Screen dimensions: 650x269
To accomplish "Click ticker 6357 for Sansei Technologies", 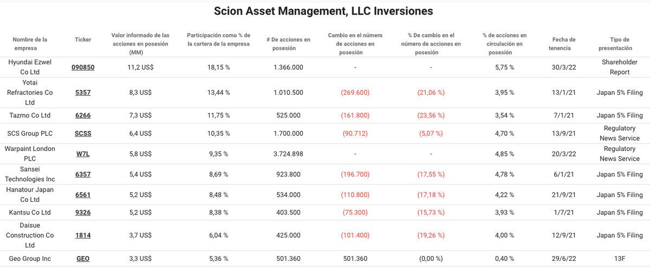I will click(83, 174).
